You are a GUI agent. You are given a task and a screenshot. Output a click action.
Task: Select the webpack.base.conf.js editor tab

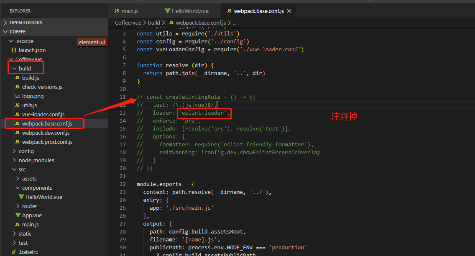pos(258,11)
